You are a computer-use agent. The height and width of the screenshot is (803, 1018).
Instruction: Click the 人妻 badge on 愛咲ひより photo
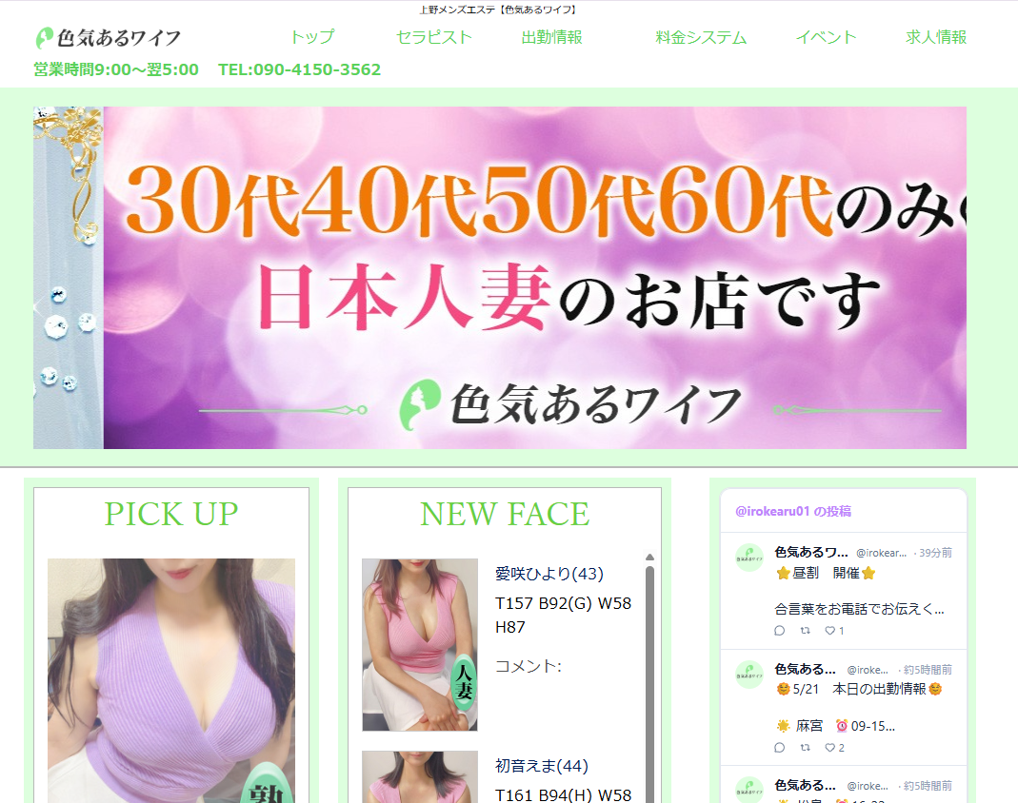(464, 682)
